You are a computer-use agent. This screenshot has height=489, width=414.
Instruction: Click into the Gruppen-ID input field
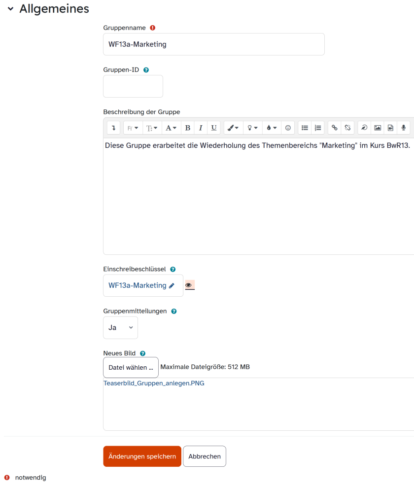(133, 86)
